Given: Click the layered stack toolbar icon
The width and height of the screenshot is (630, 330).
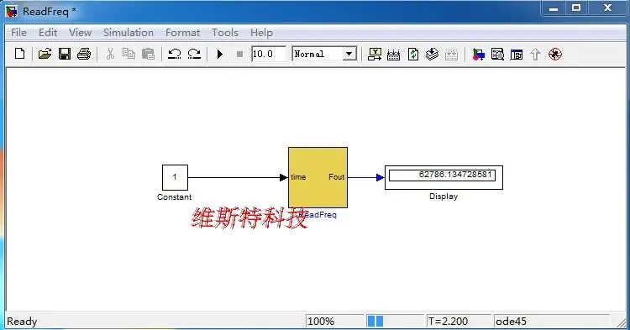Looking at the screenshot, I should pyautogui.click(x=432, y=54).
